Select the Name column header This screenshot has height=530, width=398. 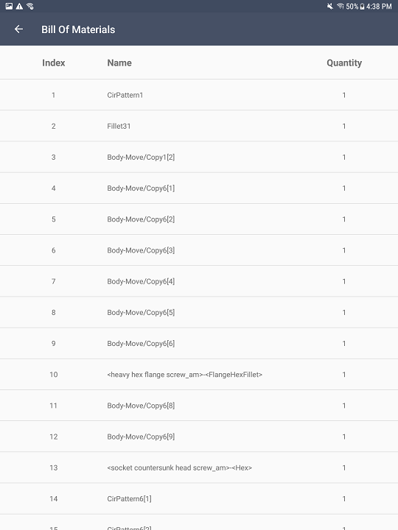[x=119, y=63]
